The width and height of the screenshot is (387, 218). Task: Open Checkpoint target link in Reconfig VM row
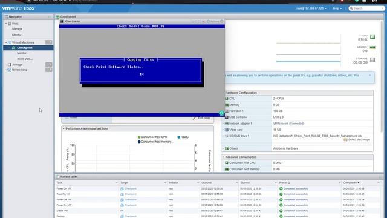click(x=131, y=194)
